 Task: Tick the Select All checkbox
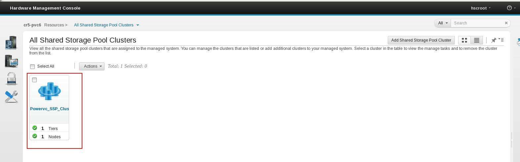[32, 66]
